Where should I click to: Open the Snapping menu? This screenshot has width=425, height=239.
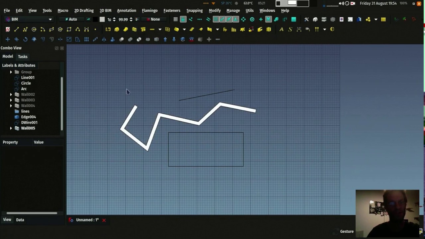[195, 11]
